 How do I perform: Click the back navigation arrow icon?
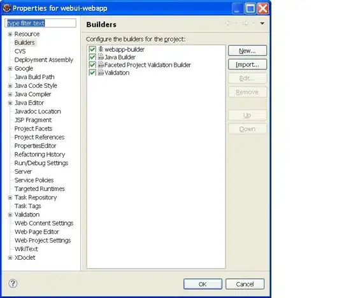[x=229, y=24]
